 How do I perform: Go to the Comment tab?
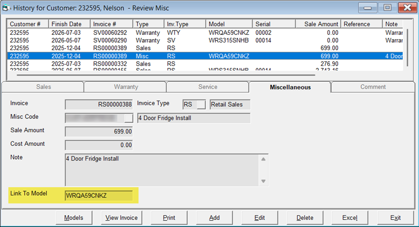click(x=373, y=87)
